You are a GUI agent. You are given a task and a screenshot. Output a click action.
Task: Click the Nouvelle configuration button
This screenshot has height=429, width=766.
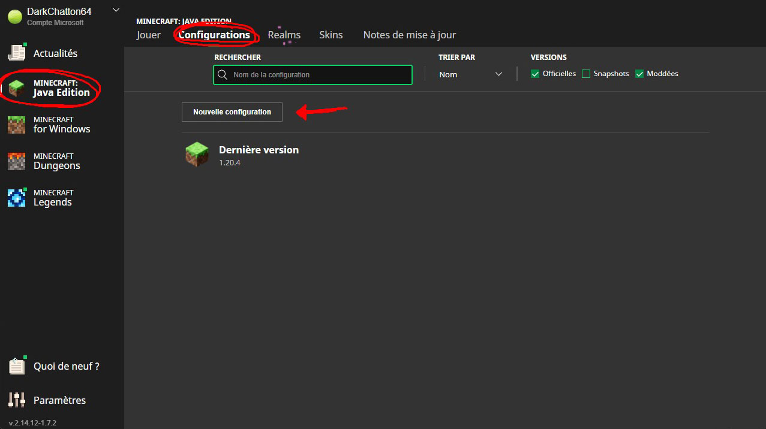pyautogui.click(x=232, y=112)
